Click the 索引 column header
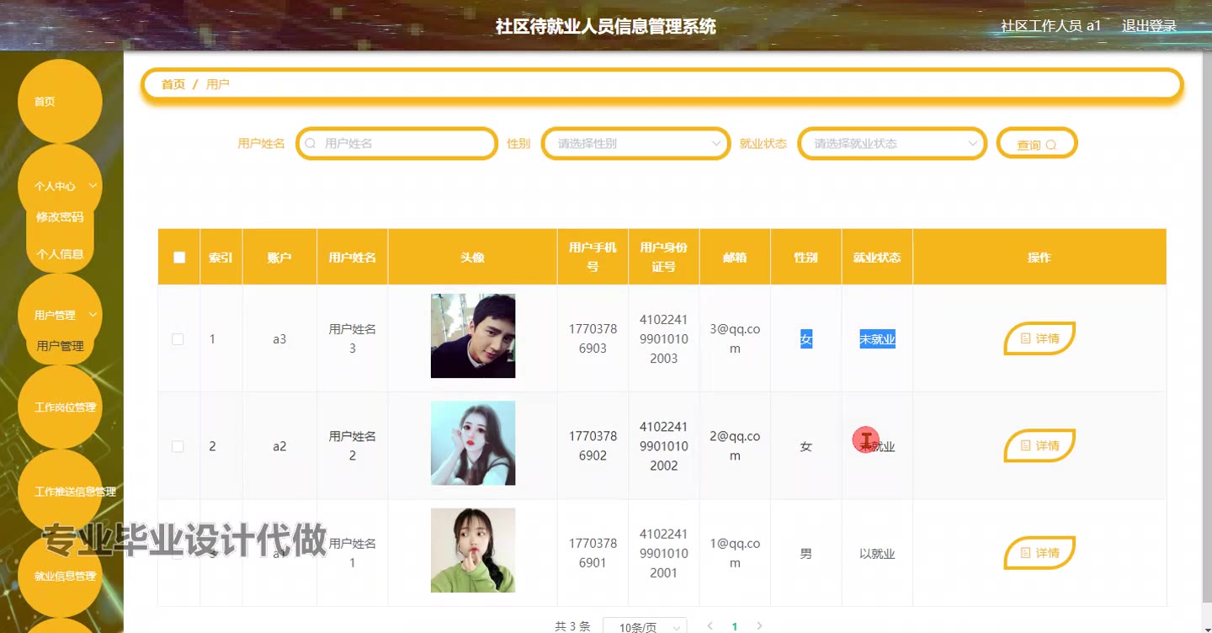Viewport: 1212px width, 633px height. [x=221, y=258]
